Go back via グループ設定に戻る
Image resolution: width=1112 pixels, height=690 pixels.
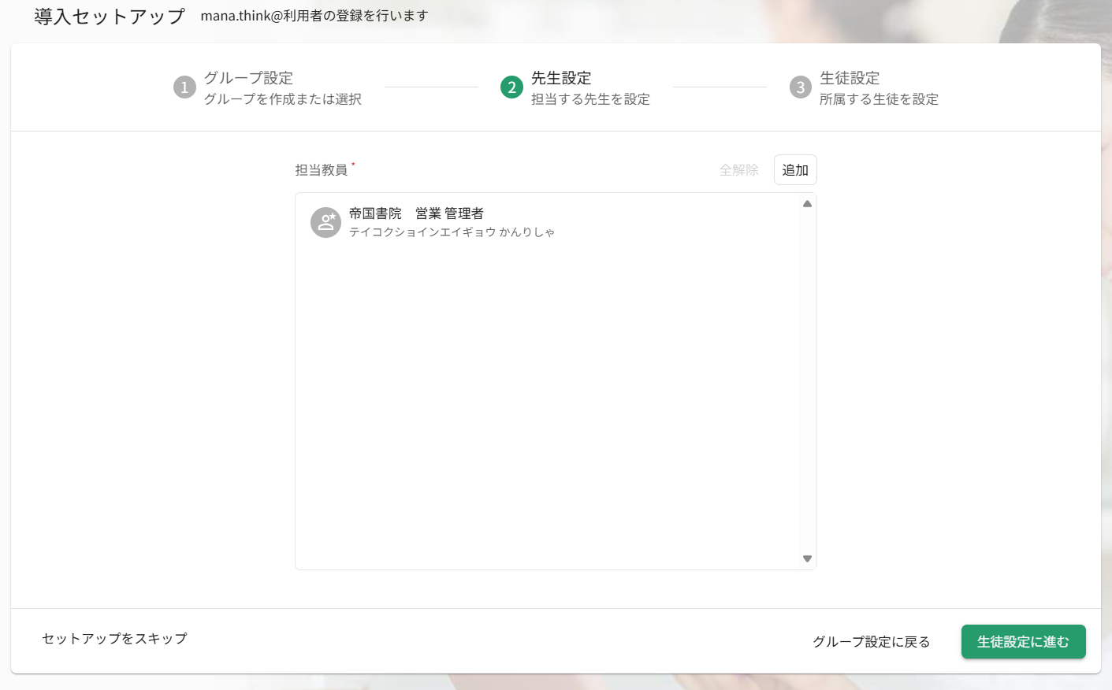click(871, 642)
